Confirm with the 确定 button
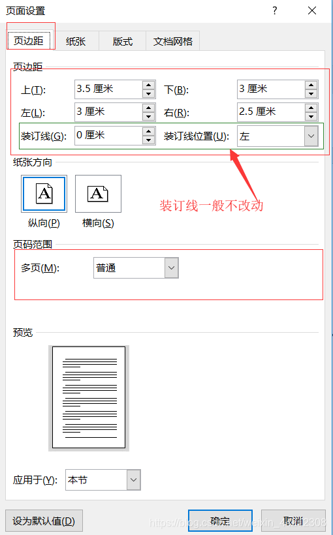The height and width of the screenshot is (535, 333). pos(220,521)
